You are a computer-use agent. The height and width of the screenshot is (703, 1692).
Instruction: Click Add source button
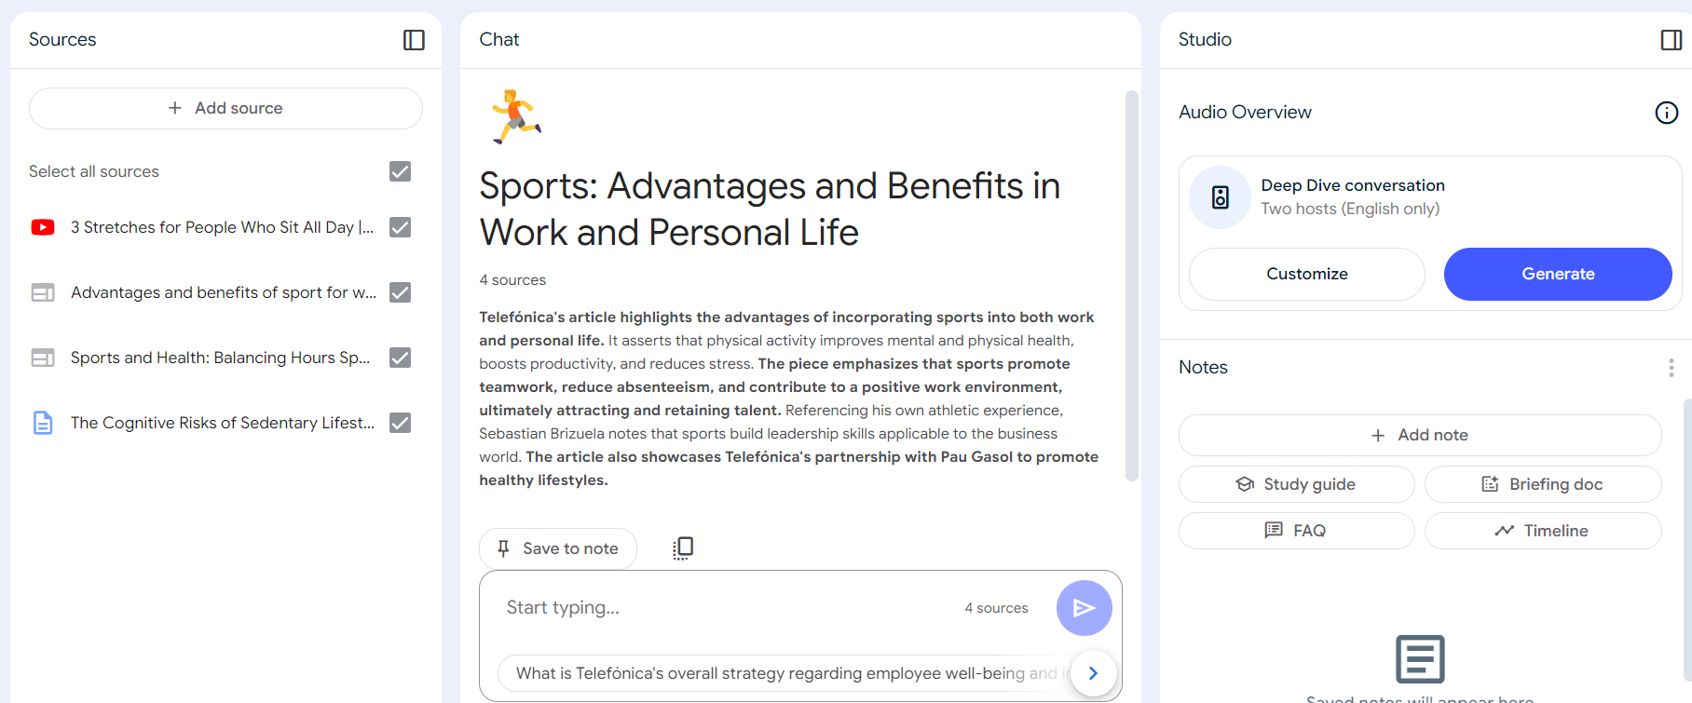pos(225,109)
